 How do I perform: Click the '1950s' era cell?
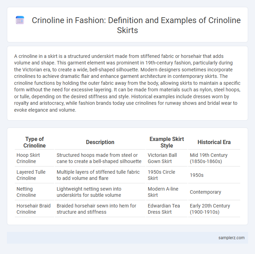[214, 175]
